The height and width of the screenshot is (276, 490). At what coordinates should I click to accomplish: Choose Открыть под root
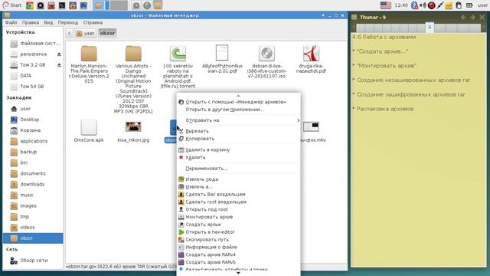238,209
